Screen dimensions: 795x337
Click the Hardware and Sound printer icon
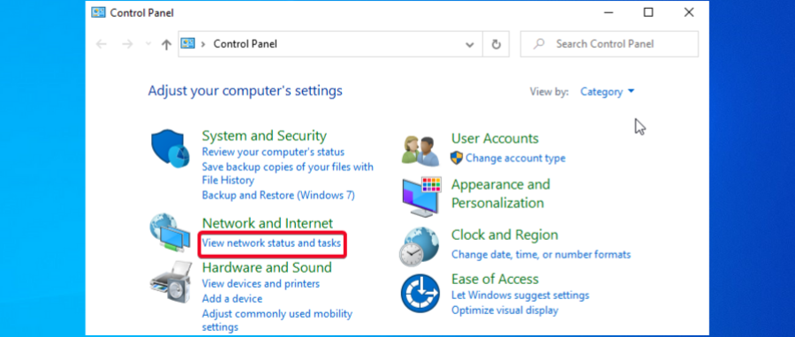(170, 282)
